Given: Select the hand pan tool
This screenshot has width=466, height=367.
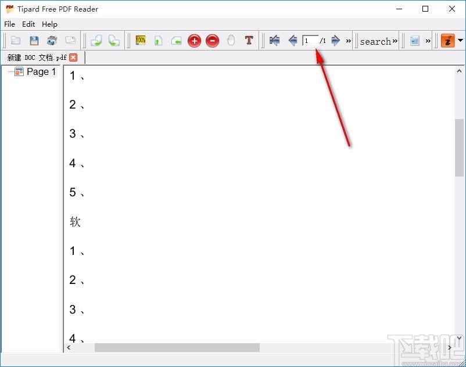Looking at the screenshot, I should click(231, 41).
